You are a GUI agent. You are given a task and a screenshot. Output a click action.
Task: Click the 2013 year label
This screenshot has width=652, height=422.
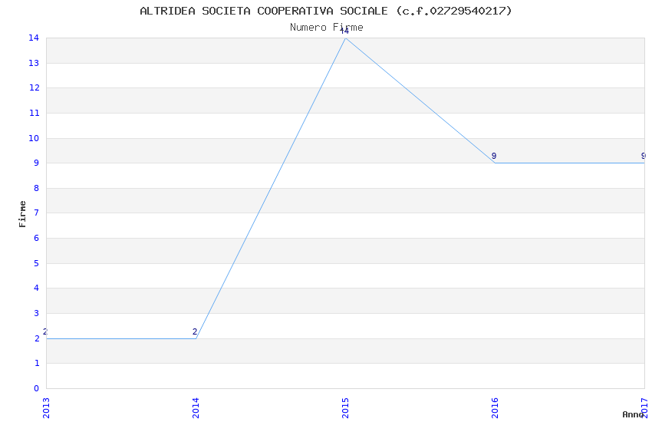46,408
